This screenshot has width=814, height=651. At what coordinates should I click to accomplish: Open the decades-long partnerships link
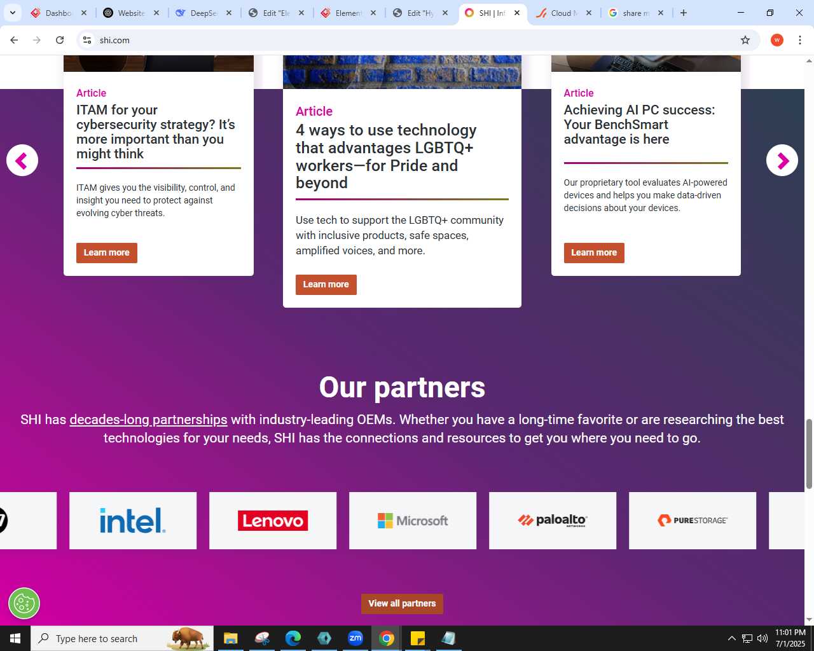pos(148,420)
